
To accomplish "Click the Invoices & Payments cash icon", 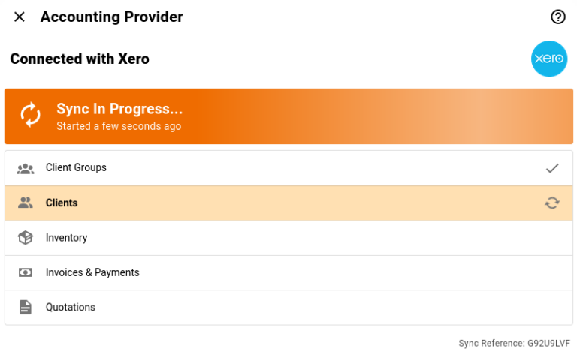I will (26, 272).
